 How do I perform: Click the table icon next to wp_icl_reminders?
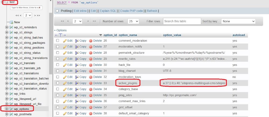pyautogui.click(x=11, y=27)
